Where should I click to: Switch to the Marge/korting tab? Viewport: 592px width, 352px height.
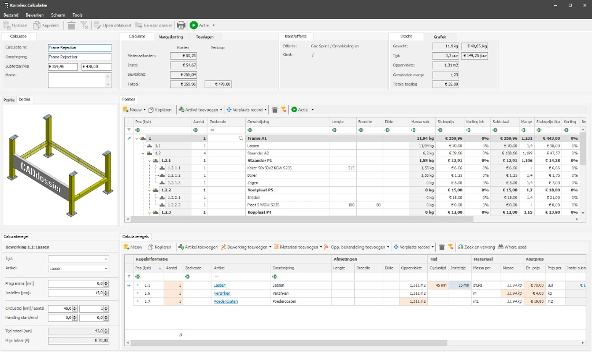coord(171,36)
